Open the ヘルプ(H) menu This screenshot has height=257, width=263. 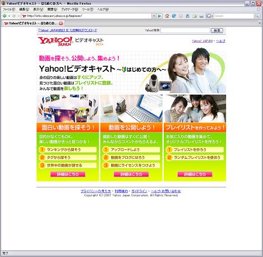103,10
